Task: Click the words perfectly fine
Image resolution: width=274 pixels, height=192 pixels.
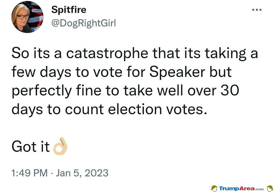Action: point(57,91)
